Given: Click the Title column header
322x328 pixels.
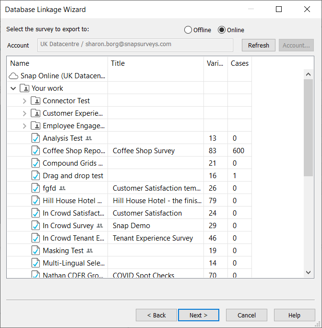Looking at the screenshot, I should tap(156, 63).
